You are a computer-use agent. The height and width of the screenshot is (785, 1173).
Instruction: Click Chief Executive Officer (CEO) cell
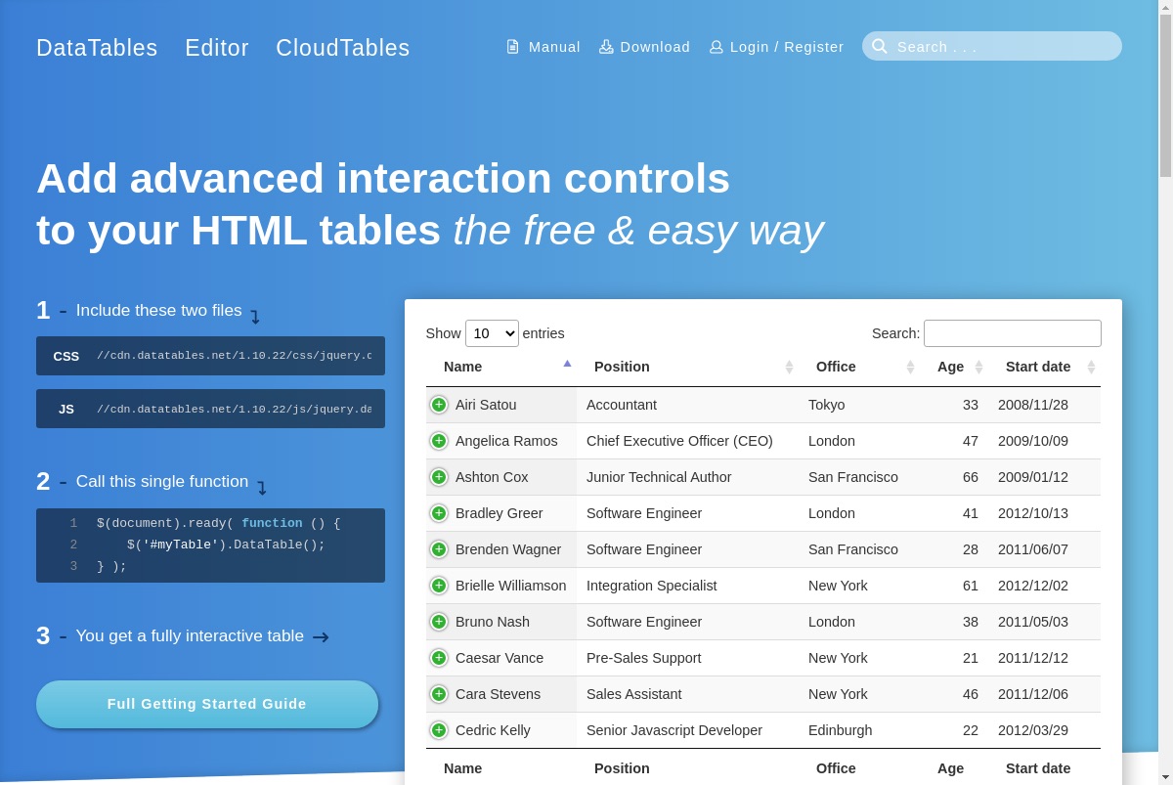[679, 441]
